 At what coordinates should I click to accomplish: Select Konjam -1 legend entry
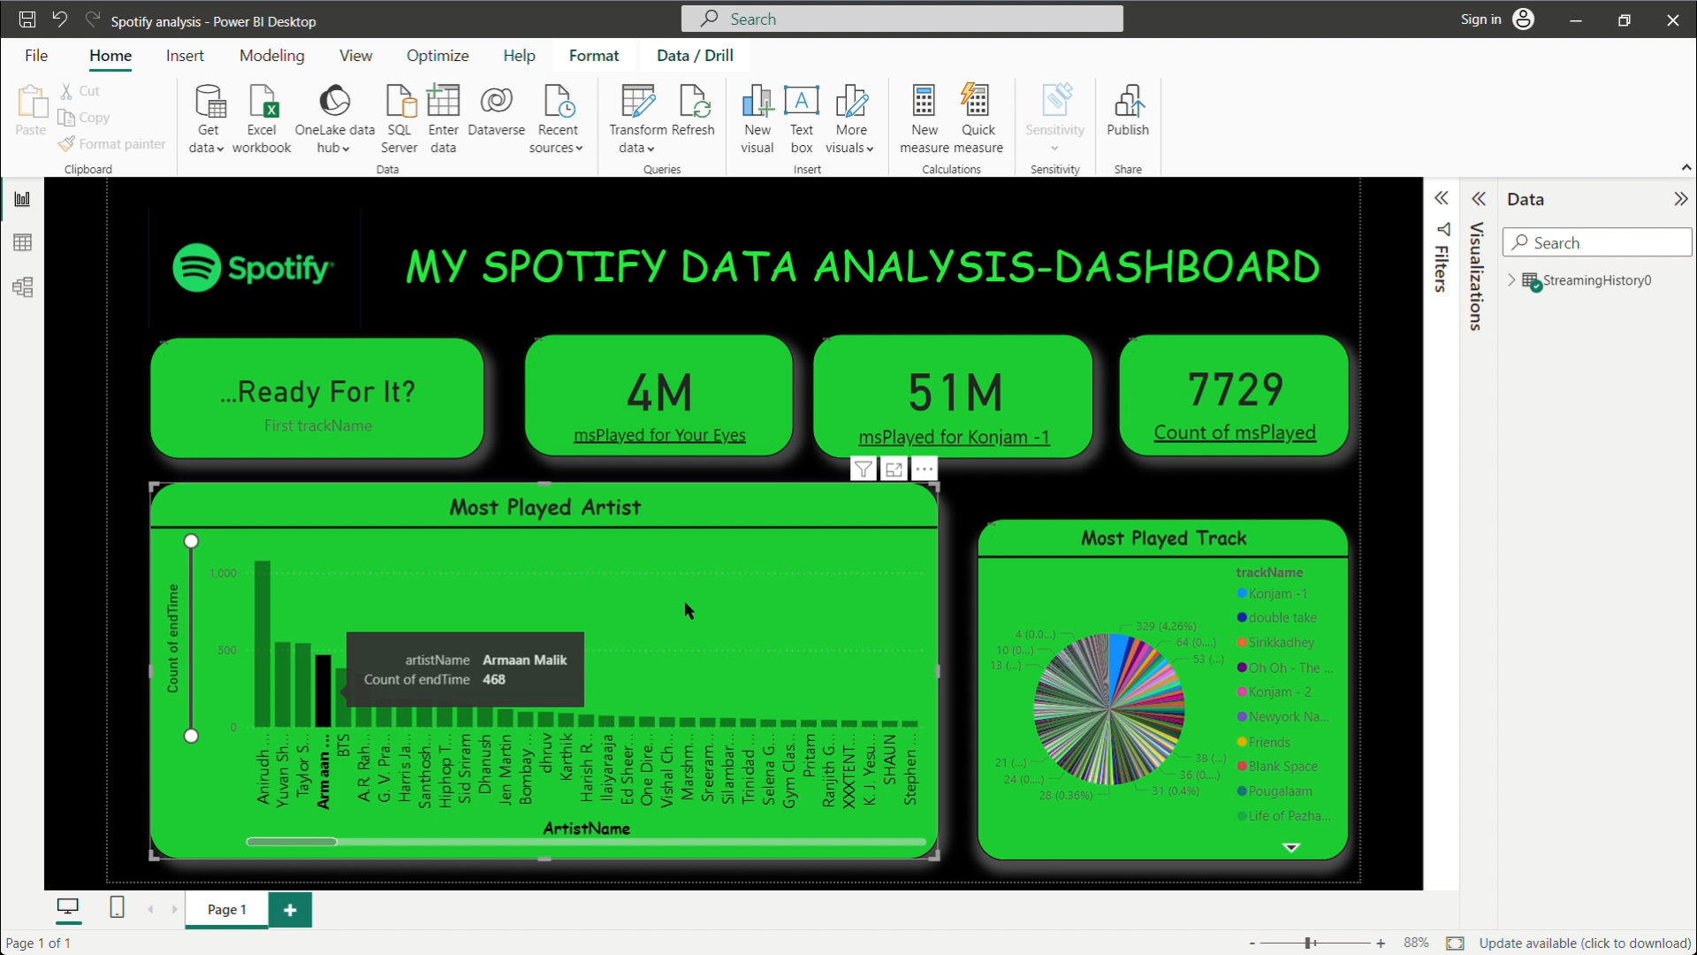click(1272, 593)
